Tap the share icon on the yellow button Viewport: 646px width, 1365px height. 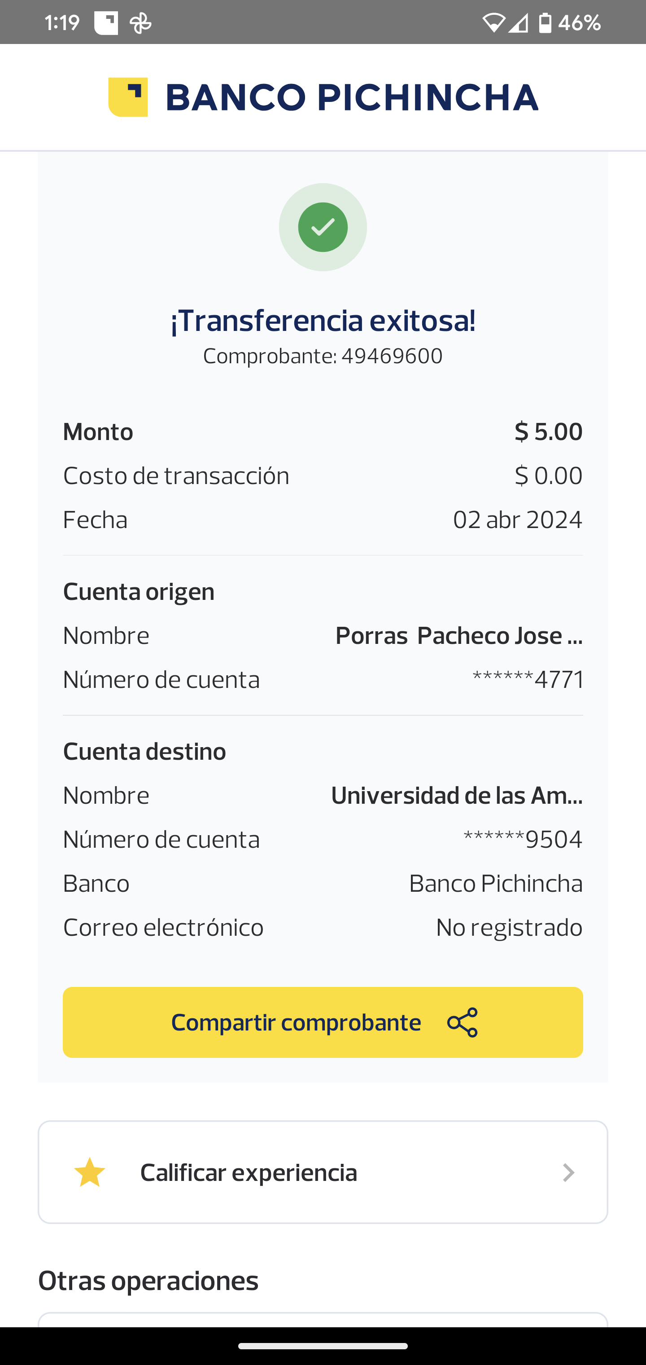(462, 1022)
